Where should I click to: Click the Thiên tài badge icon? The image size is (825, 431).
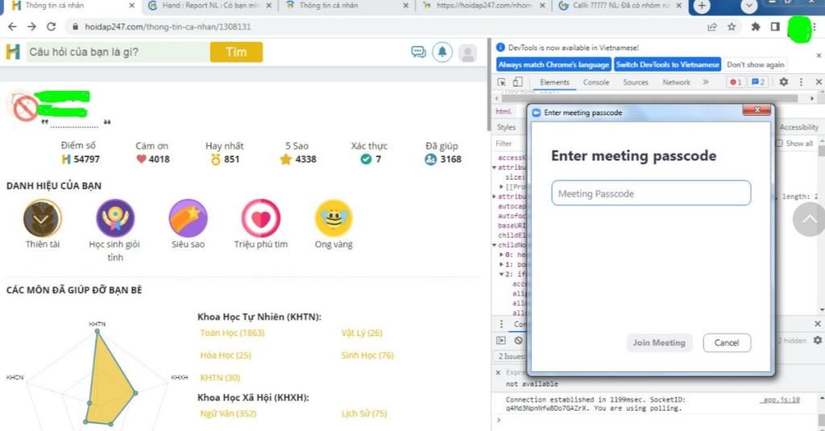pyautogui.click(x=43, y=218)
